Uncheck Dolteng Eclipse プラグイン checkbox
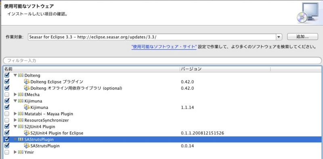The width and height of the screenshot is (323, 159). click(x=7, y=82)
